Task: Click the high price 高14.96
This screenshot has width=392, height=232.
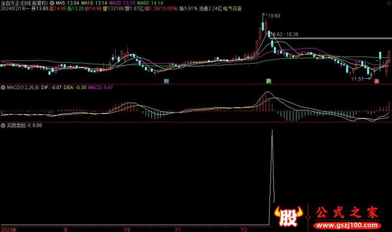Action: coord(57,8)
